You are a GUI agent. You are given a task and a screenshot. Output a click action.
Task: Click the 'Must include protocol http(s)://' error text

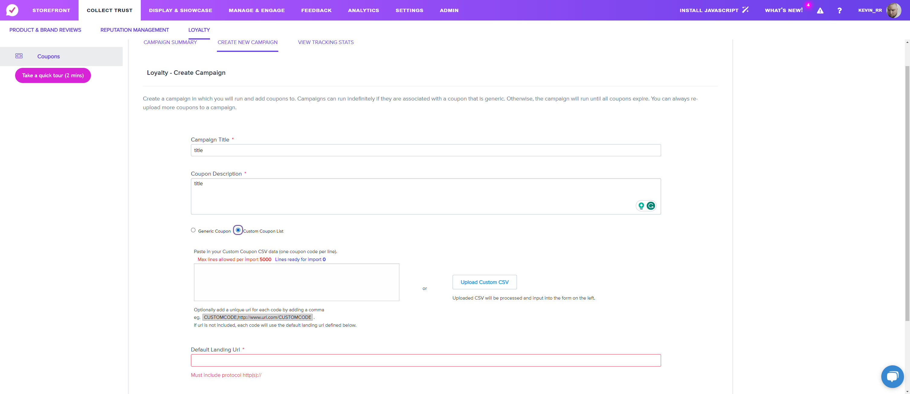pos(226,375)
